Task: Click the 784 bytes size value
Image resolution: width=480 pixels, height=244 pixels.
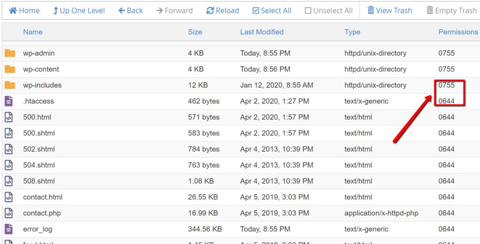Action: click(x=203, y=149)
